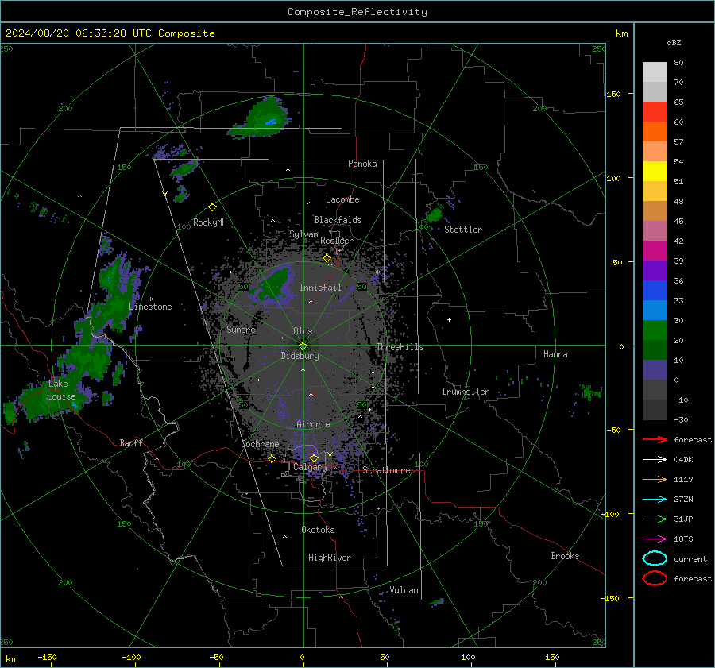Image resolution: width=715 pixels, height=668 pixels.
Task: Click the green 31JP arrow legend icon
Action: click(655, 519)
